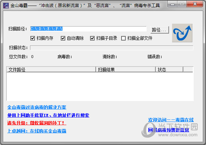Open the 路径... browse button
The image size is (206, 145).
pos(160,30)
